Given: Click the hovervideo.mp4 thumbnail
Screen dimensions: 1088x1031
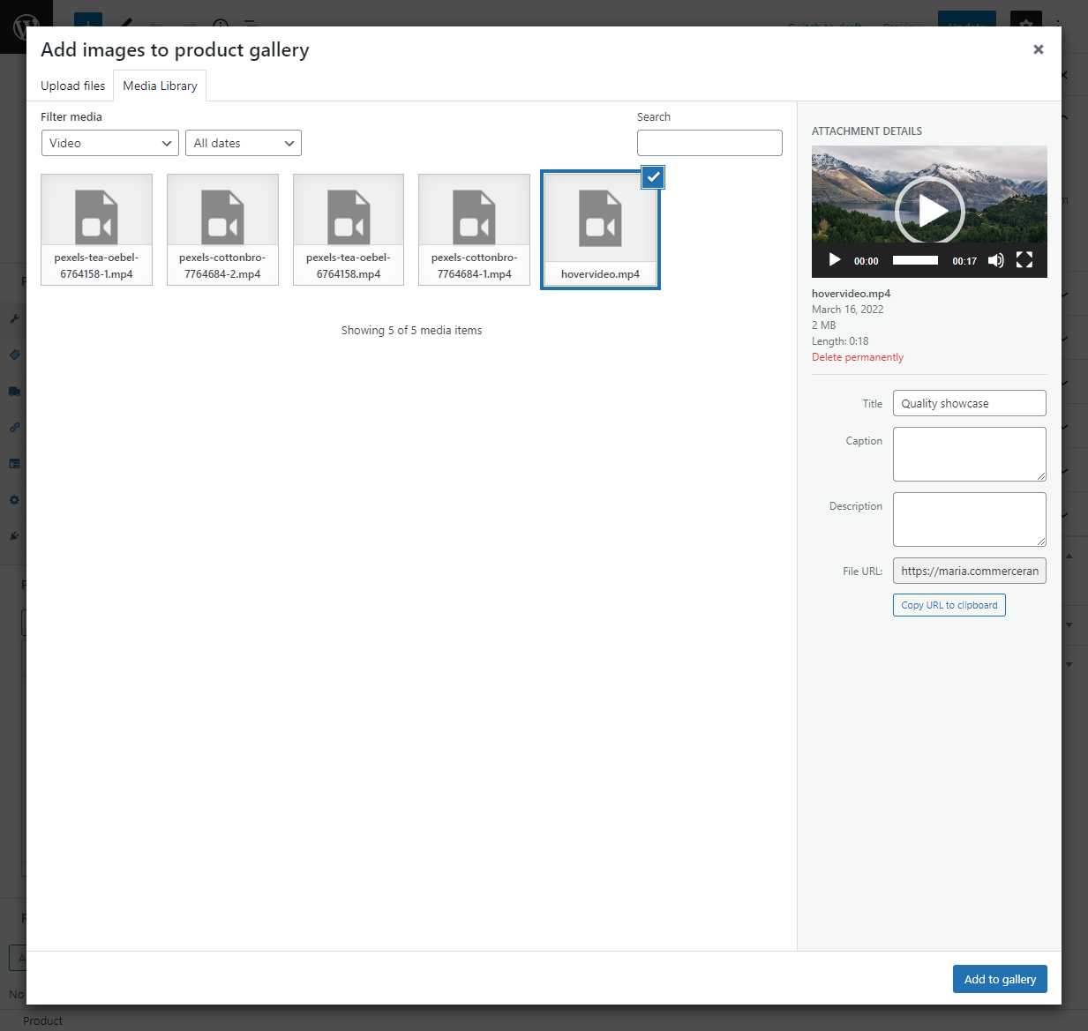Looking at the screenshot, I should point(600,229).
